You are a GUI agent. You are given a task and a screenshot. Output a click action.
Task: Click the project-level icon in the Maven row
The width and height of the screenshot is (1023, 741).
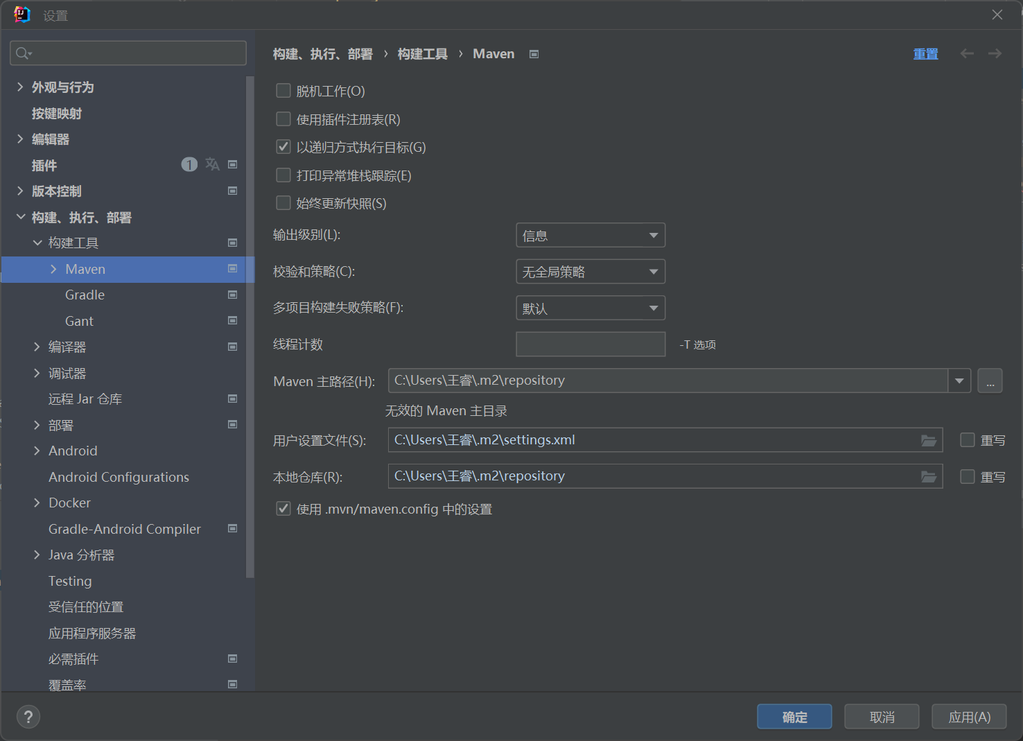233,268
